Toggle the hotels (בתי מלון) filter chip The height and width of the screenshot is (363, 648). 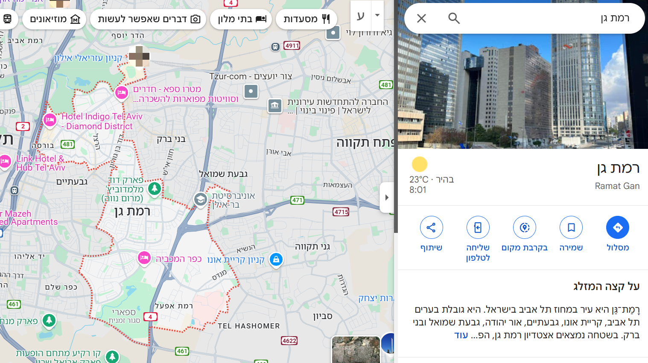(x=241, y=19)
